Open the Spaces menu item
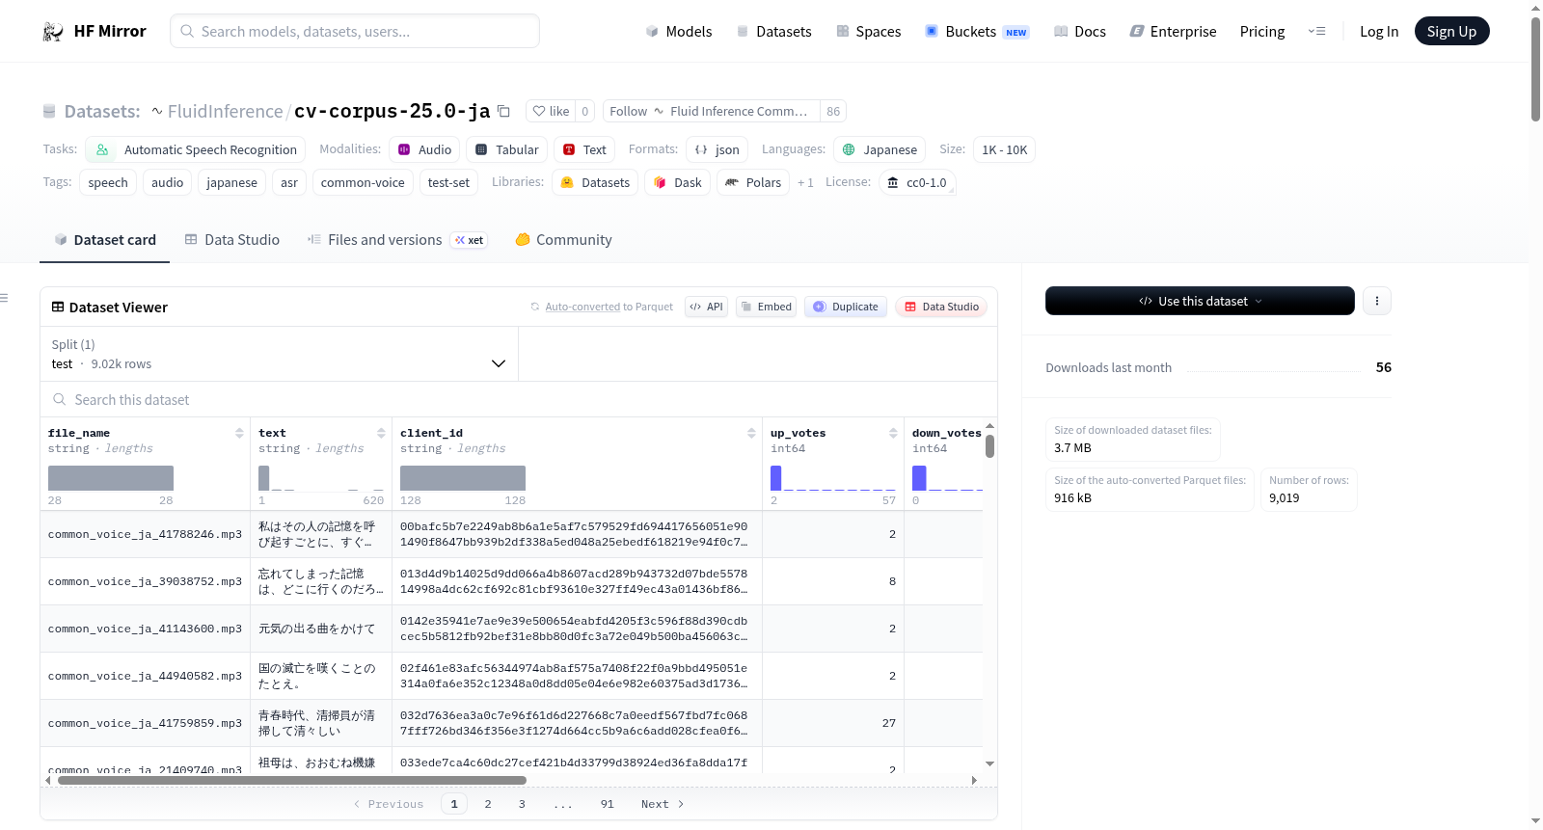1543x830 pixels. tap(868, 32)
